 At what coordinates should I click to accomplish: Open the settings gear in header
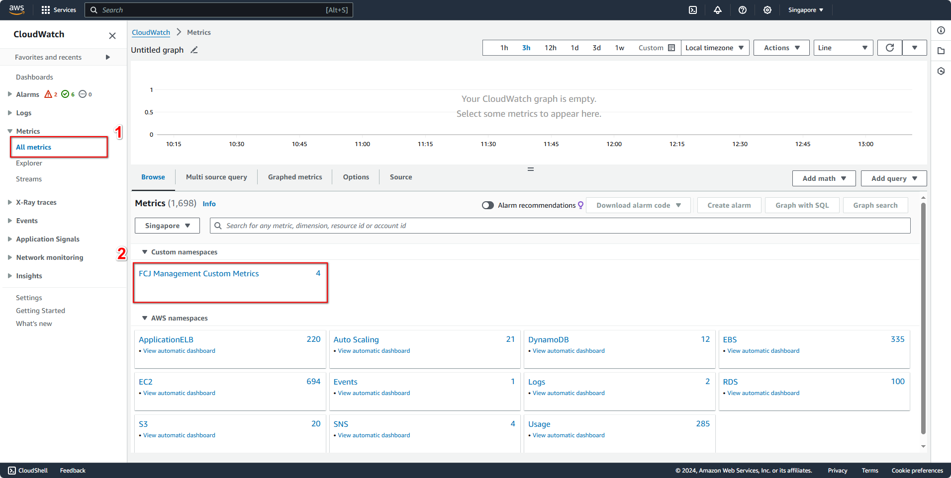(767, 10)
